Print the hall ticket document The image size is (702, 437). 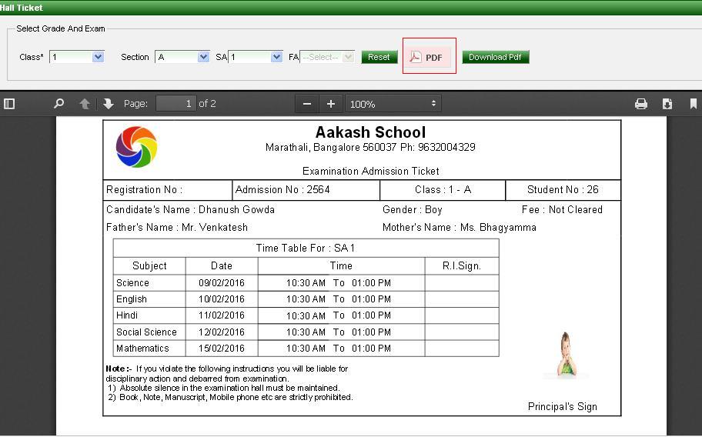[x=640, y=104]
